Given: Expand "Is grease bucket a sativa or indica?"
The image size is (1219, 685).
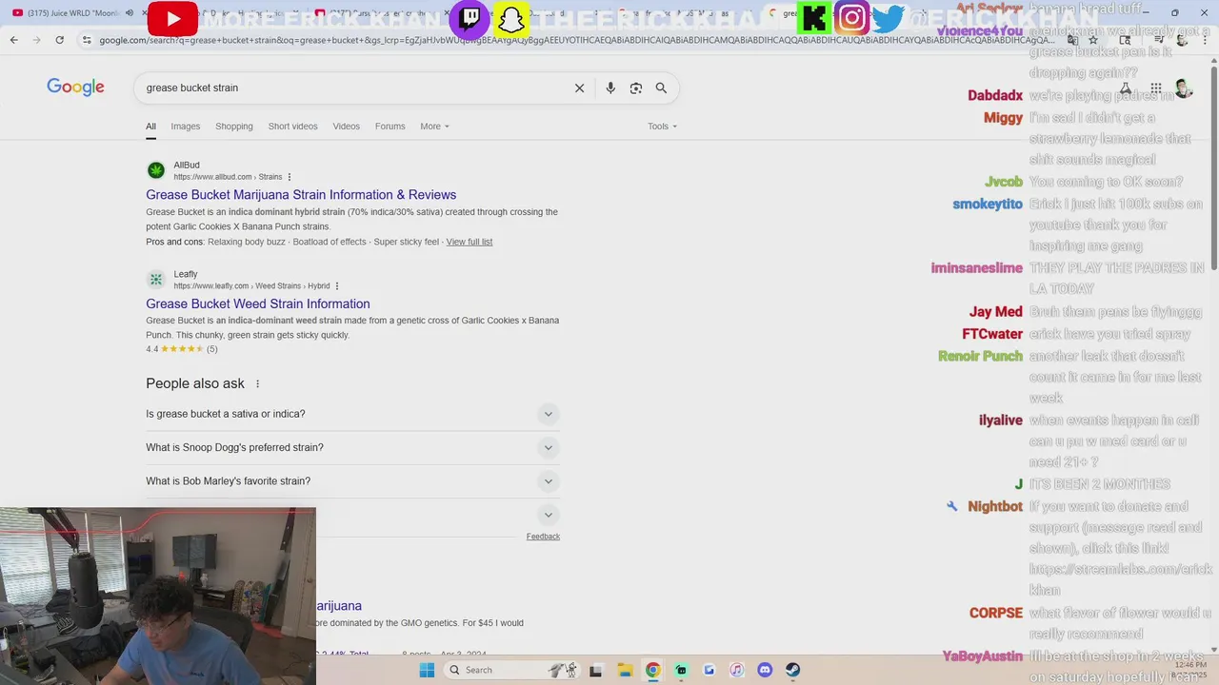Looking at the screenshot, I should [x=352, y=414].
